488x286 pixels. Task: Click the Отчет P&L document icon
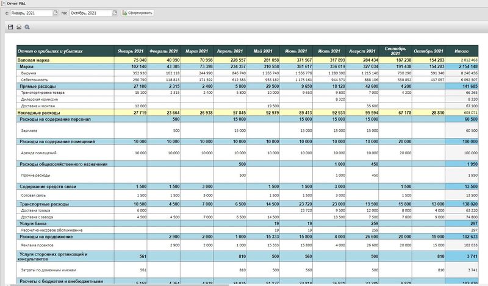coord(4,4)
